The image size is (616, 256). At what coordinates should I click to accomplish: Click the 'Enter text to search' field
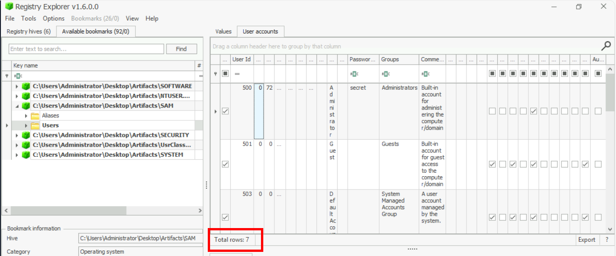coord(86,49)
